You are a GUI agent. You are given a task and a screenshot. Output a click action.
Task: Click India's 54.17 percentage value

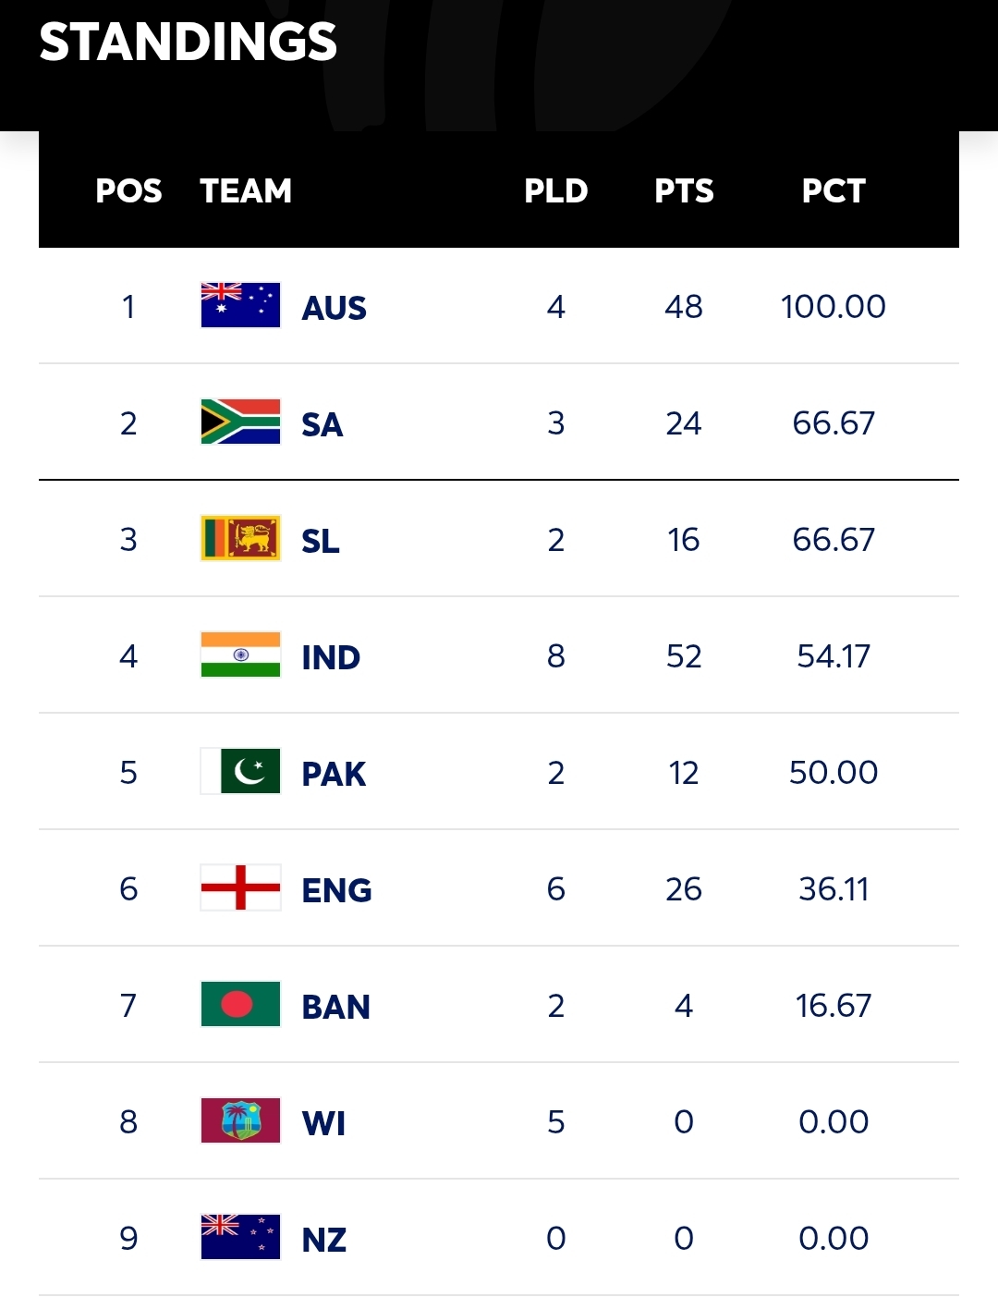(x=834, y=656)
